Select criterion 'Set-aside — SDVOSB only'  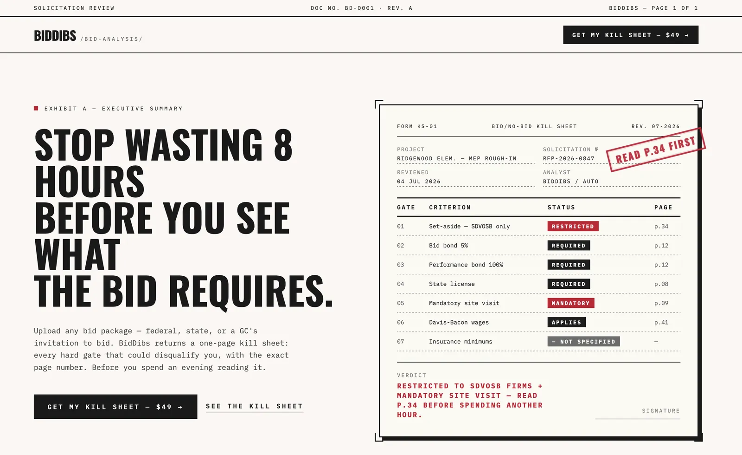tap(469, 226)
